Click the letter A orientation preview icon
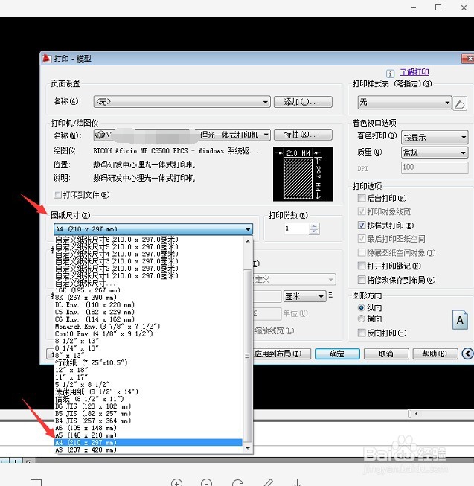Viewport: 474px width, 486px height. (x=460, y=319)
